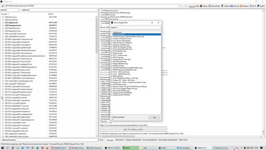Expand the [03] HearthFires.esm tree node
The height and width of the screenshot is (150, 266).
(x=3, y=28)
